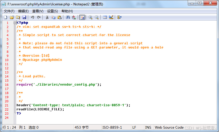Click '@version $Id$' comment line
The height and width of the screenshot is (132, 219).
36,55
